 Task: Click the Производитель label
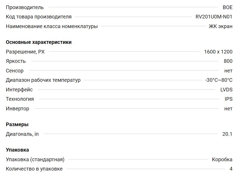[25, 7]
